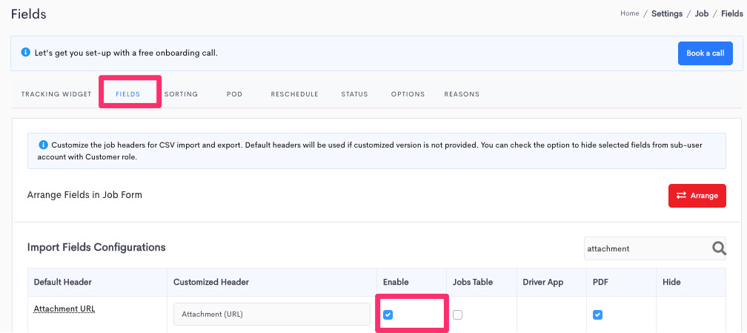Click the info icon beside Customize text

43,145
